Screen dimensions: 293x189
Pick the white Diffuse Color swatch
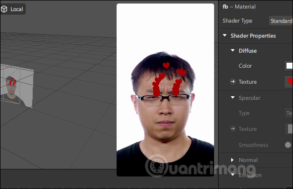point(289,66)
